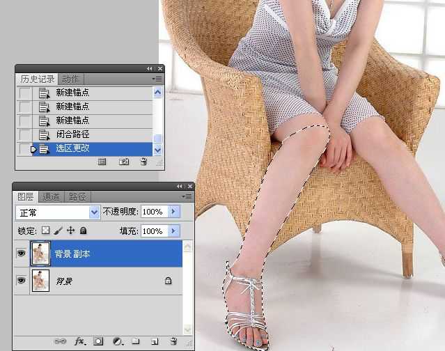Switch to the 历史记录 tab
The image size is (445, 351).
pyautogui.click(x=37, y=79)
